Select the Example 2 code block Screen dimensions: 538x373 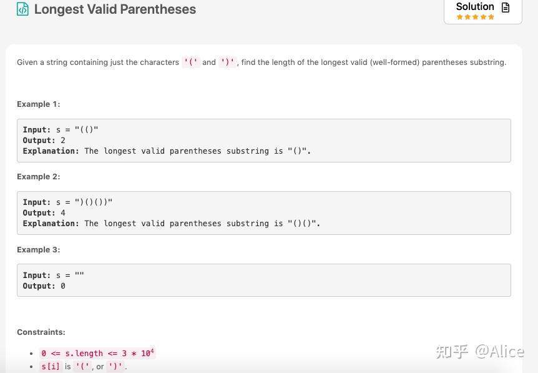263,212
